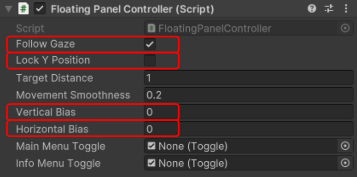Open object picker for Info Menu Toggle
This screenshot has width=357, height=177.
coord(345,163)
